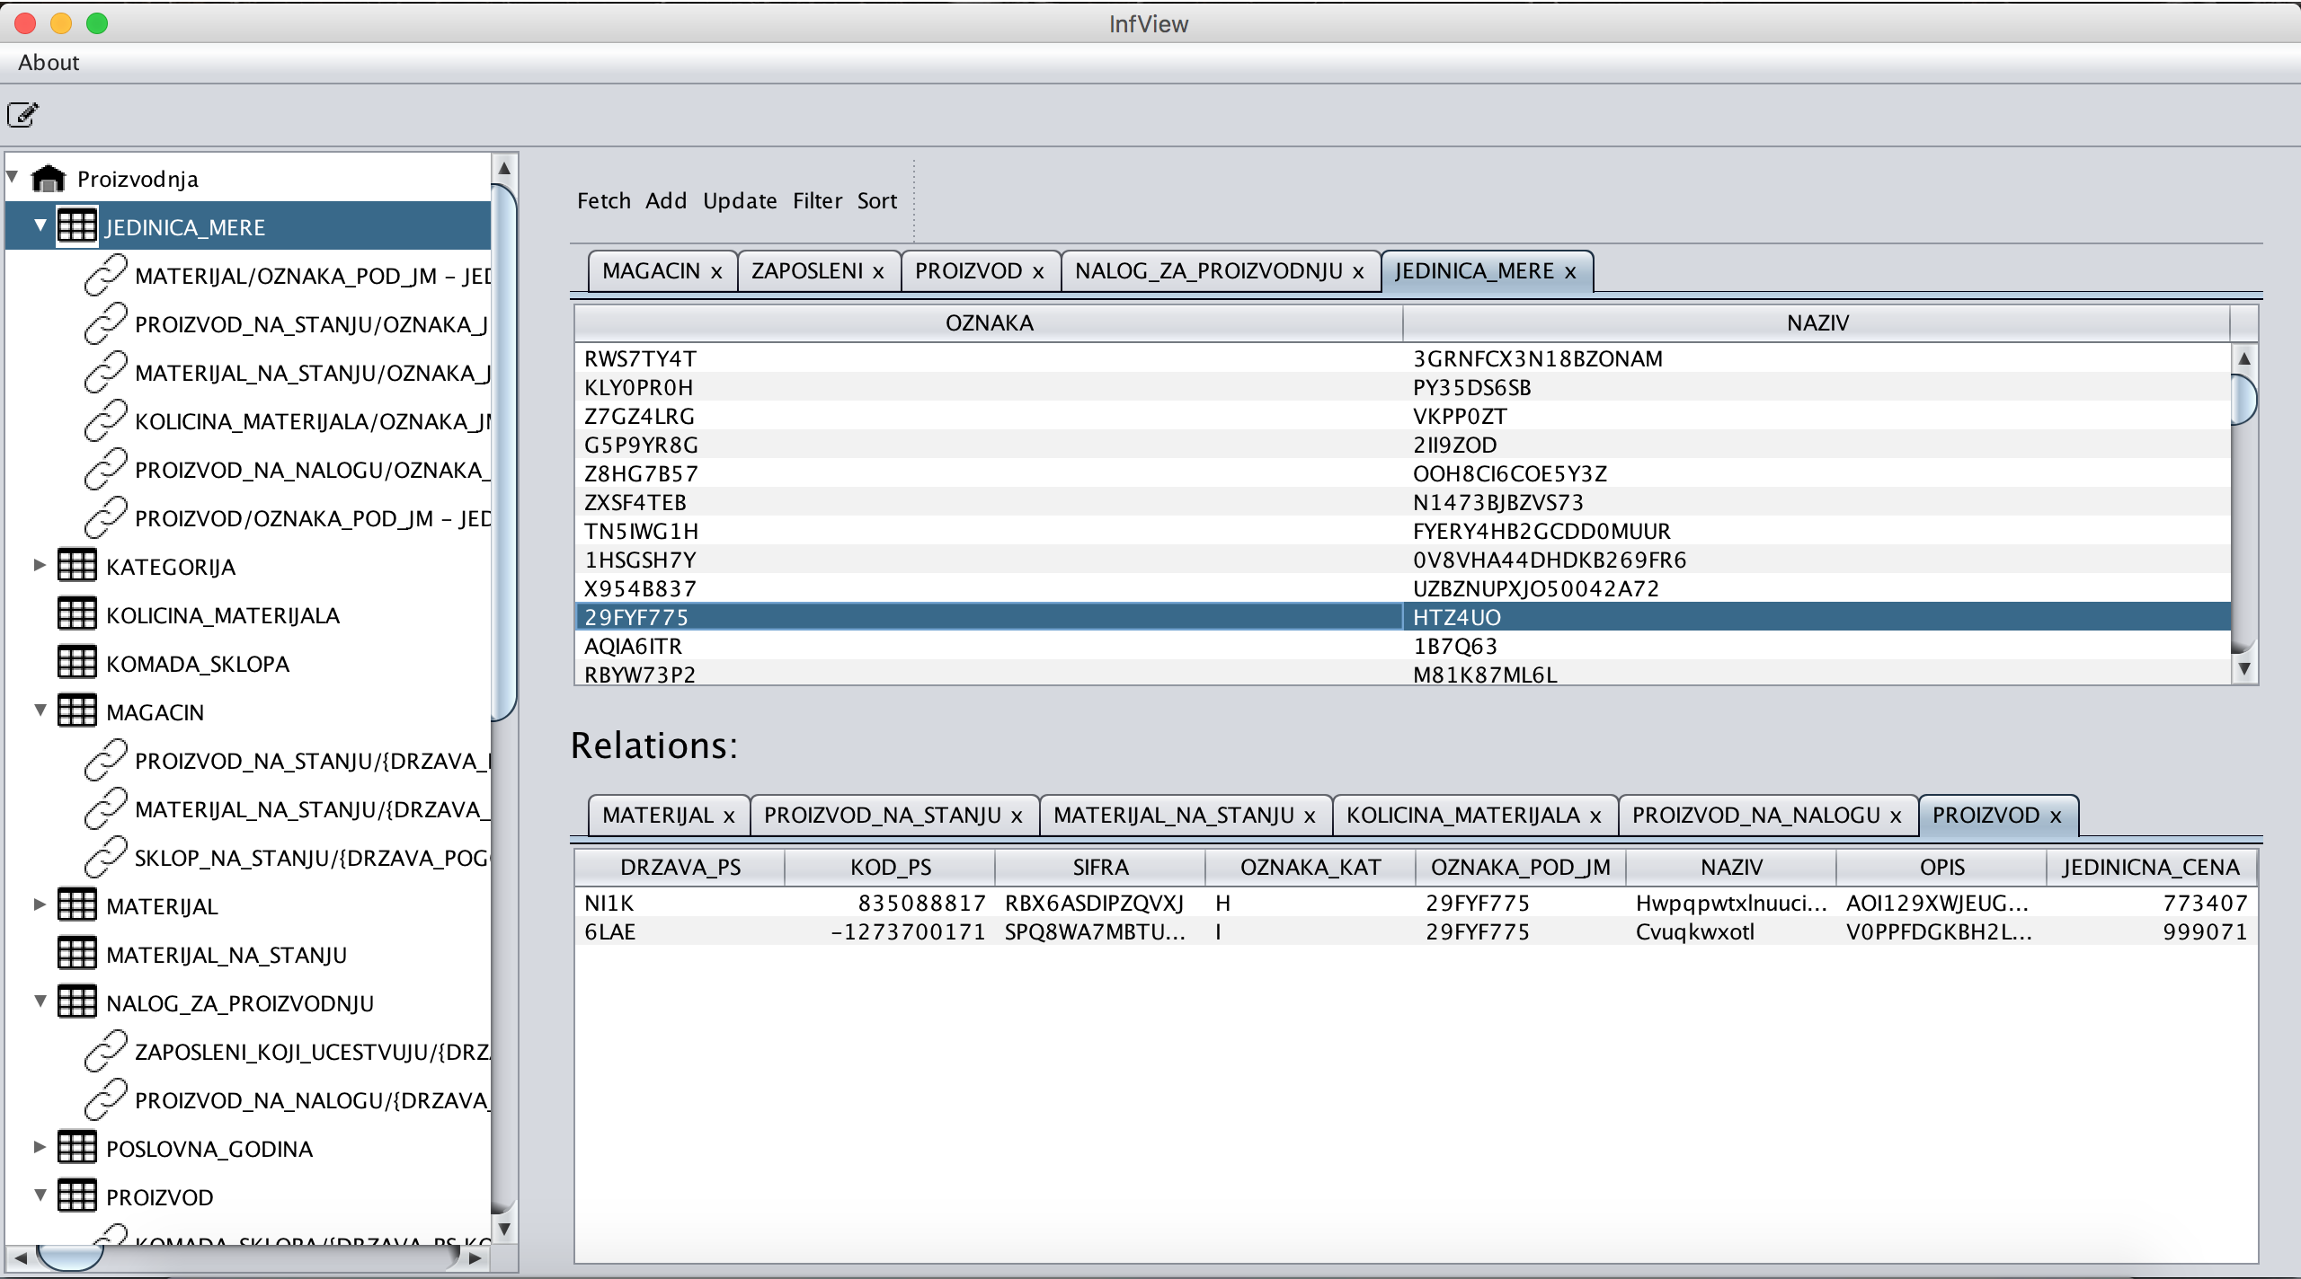Viewport: 2301px width, 1279px height.
Task: Click the MAGACIN table icon in tree
Action: tap(76, 711)
